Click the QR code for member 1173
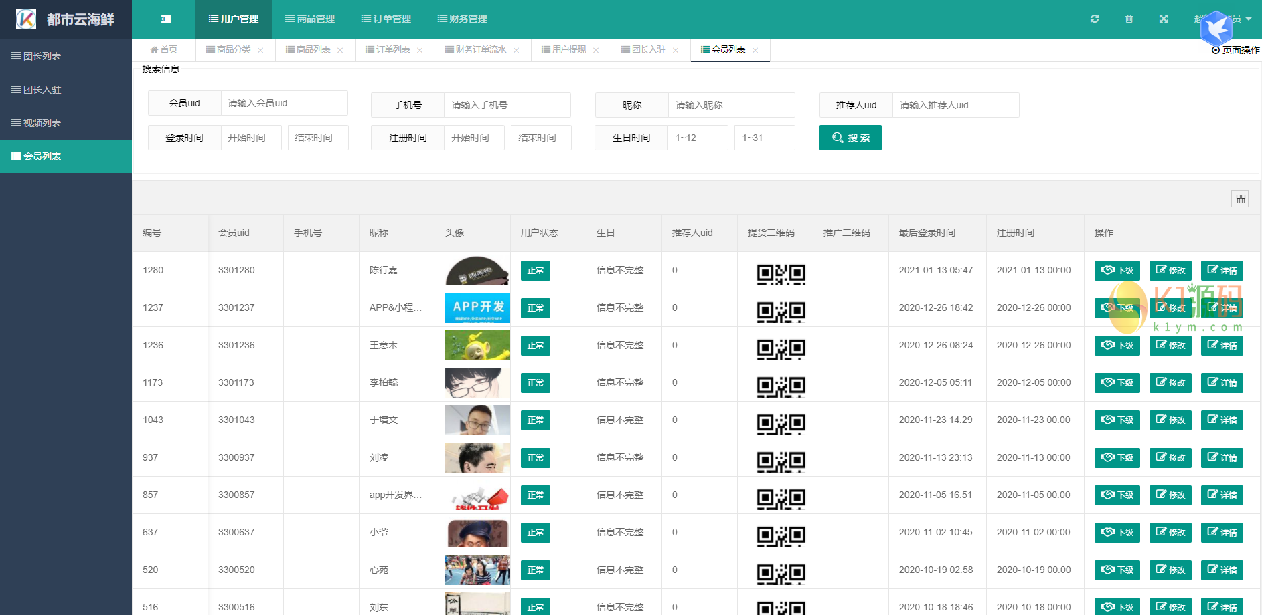The height and width of the screenshot is (615, 1262). pyautogui.click(x=780, y=384)
